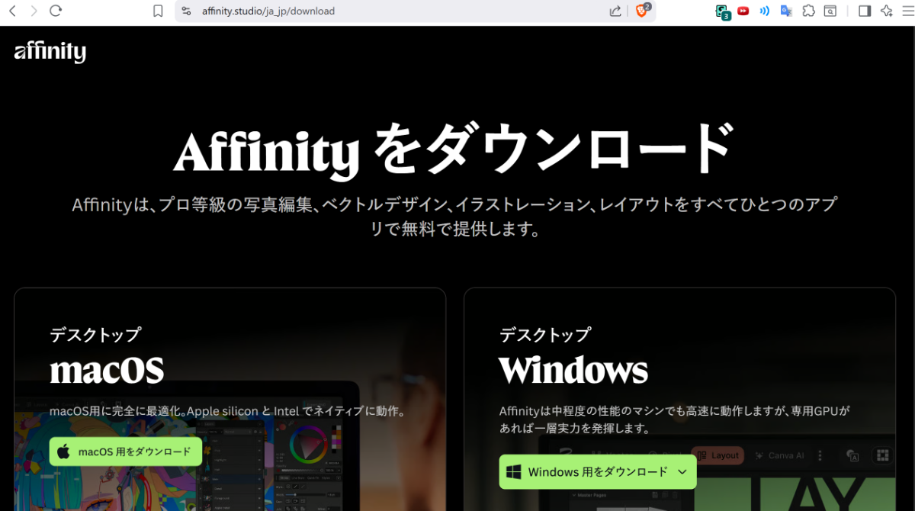
Task: Open the Google Translate extension
Action: click(x=786, y=11)
